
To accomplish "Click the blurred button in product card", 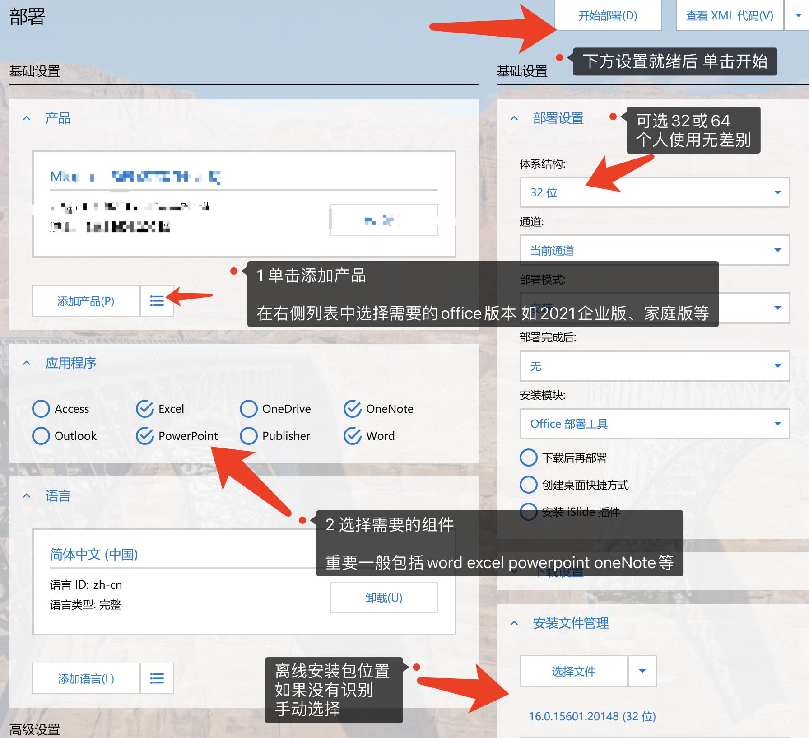I will (x=384, y=220).
